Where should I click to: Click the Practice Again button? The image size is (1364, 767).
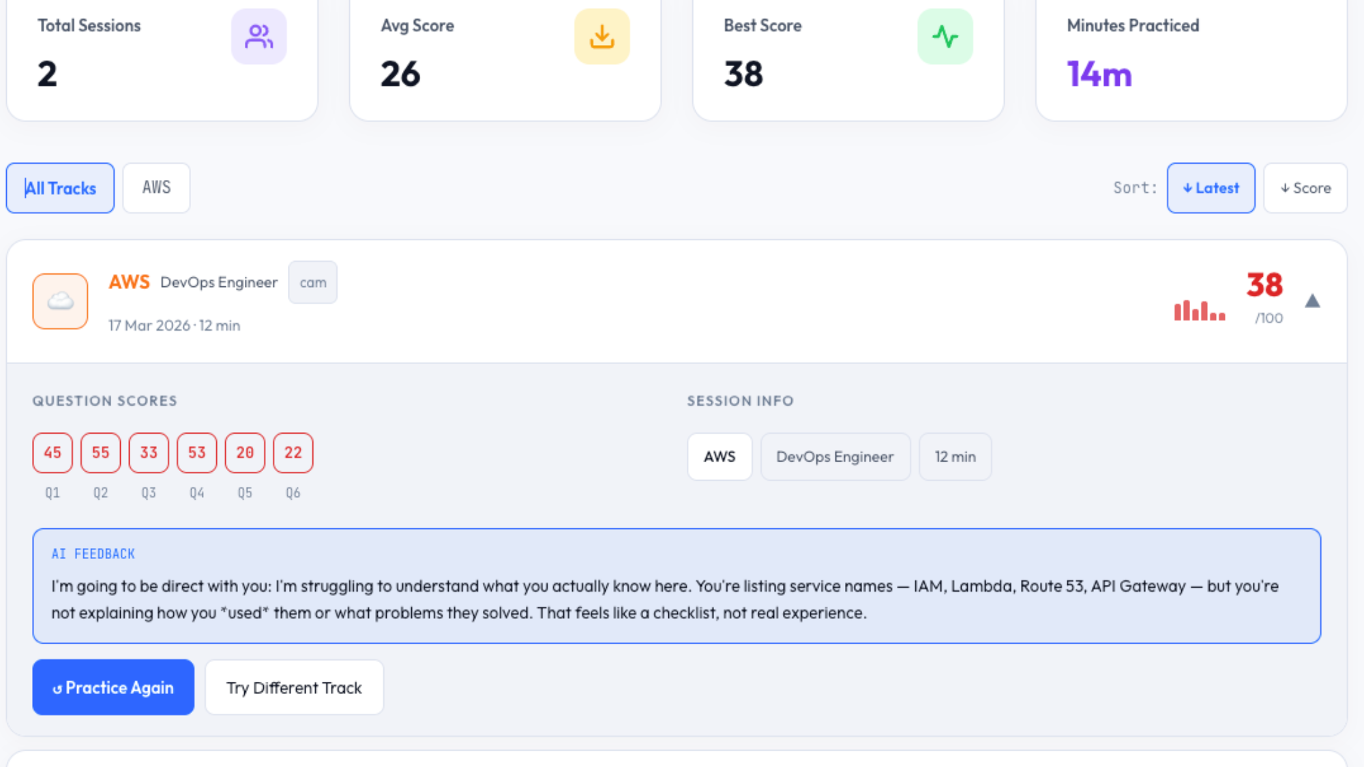[x=113, y=687]
